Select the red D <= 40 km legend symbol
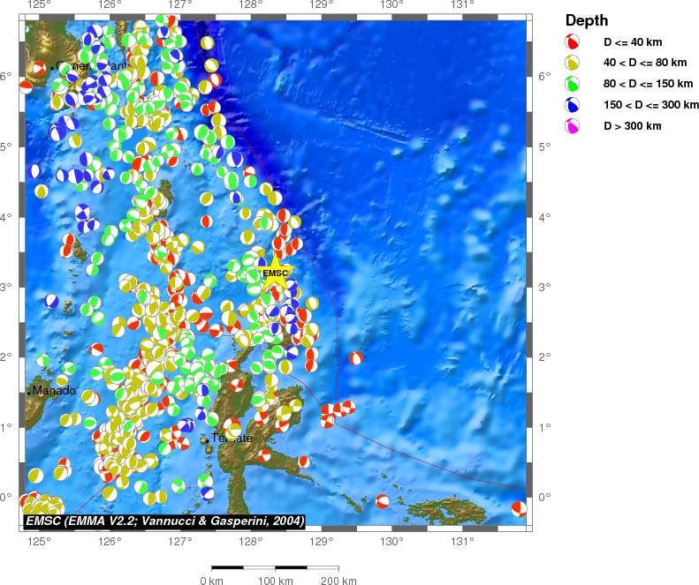Viewport: 699px width, 585px height. coord(573,41)
